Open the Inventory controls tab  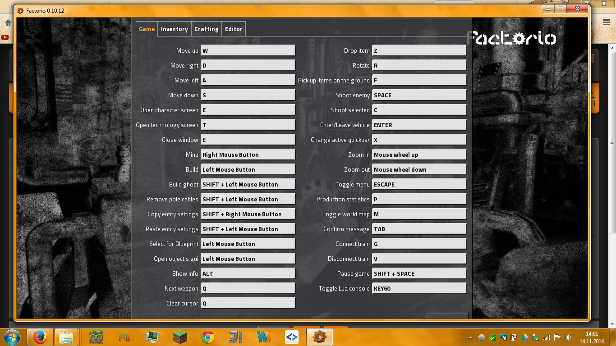point(174,29)
